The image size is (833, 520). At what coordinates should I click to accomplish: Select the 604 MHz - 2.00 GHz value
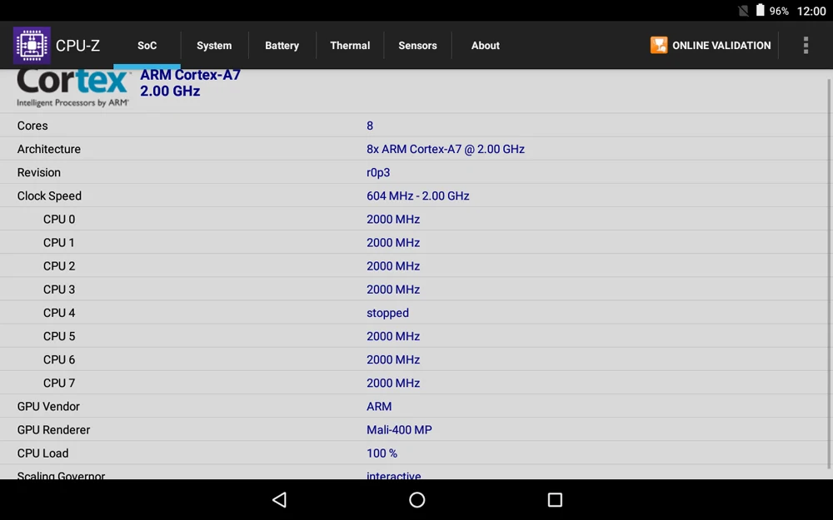tap(417, 196)
